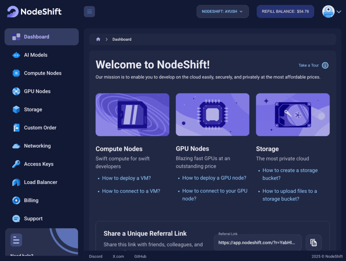346x261 pixels.
Task: Click the AI Models robot icon
Action: [x=16, y=55]
